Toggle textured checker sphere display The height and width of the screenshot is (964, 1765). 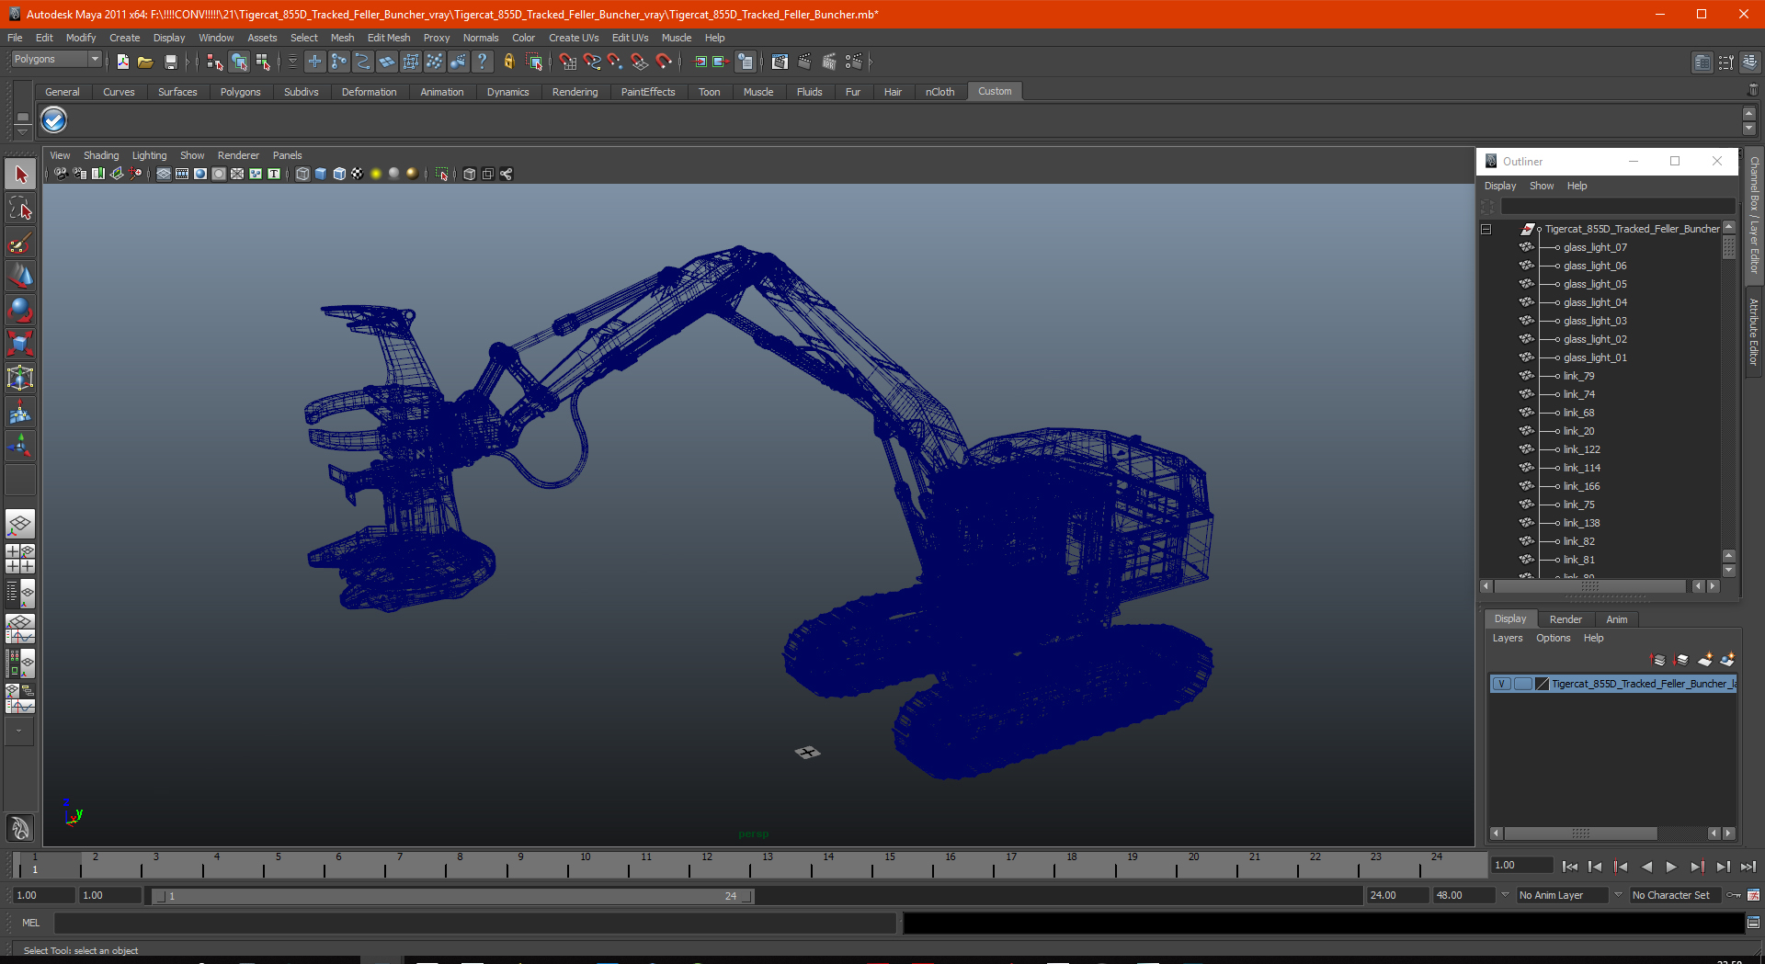(358, 174)
